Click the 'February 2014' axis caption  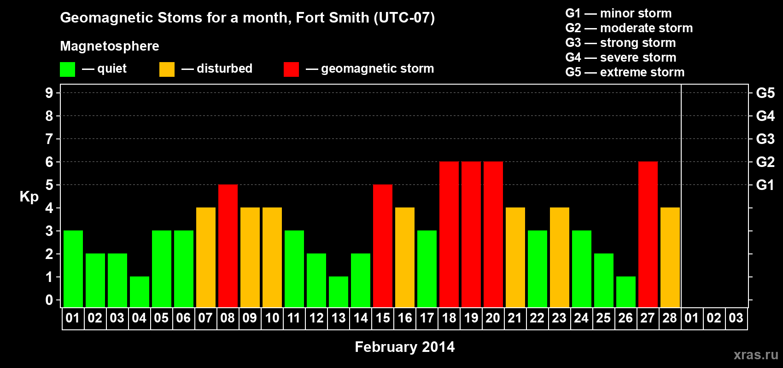(x=404, y=347)
